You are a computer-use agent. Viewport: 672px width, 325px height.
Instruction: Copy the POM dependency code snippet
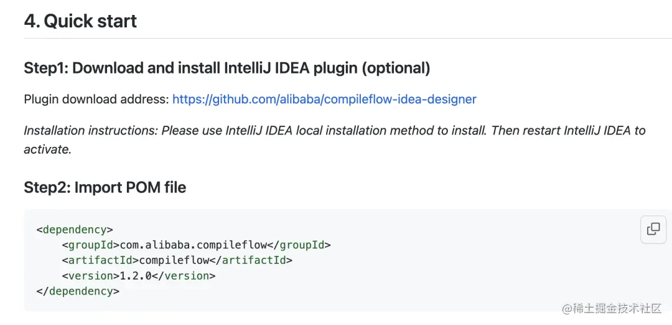[653, 229]
